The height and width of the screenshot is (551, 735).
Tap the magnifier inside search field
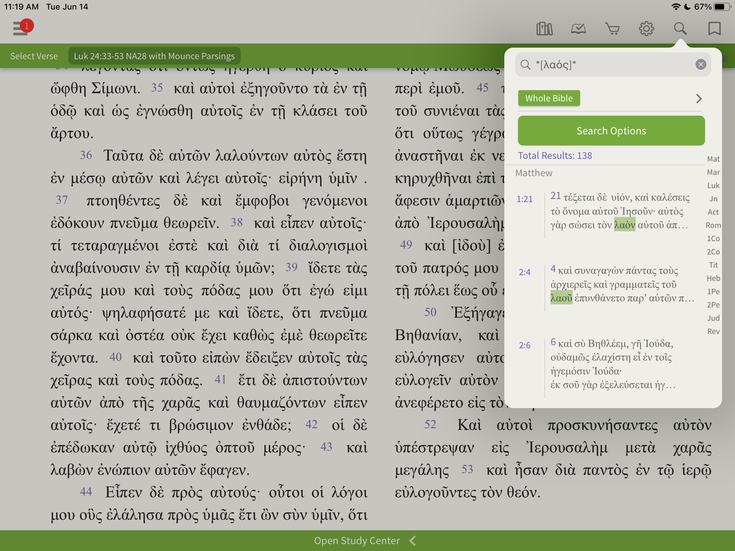[526, 64]
